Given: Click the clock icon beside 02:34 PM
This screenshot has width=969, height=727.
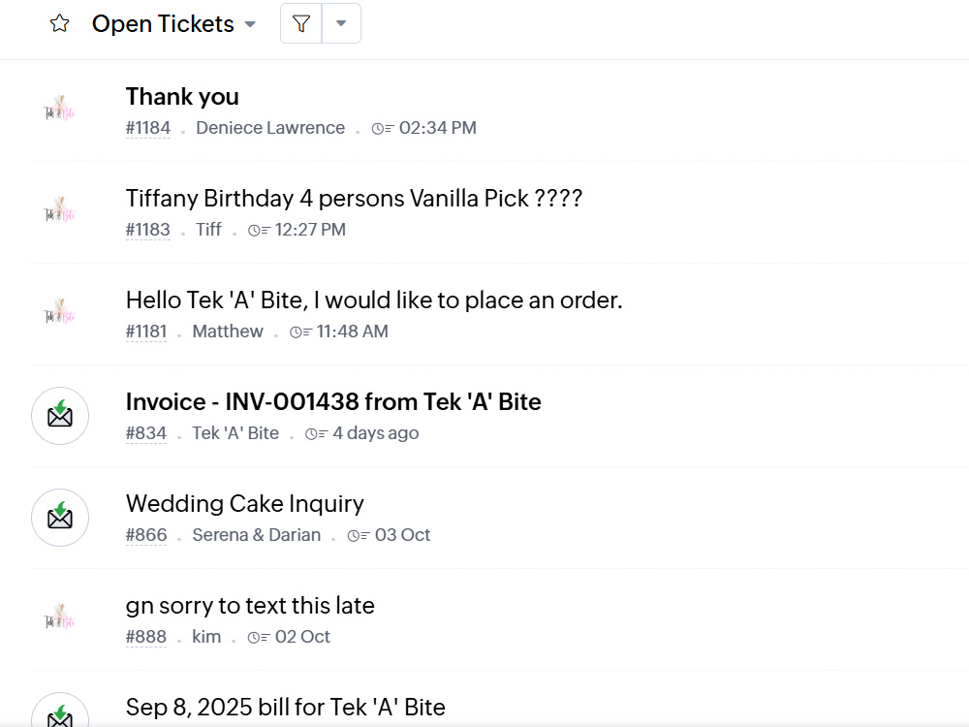Looking at the screenshot, I should 382,129.
